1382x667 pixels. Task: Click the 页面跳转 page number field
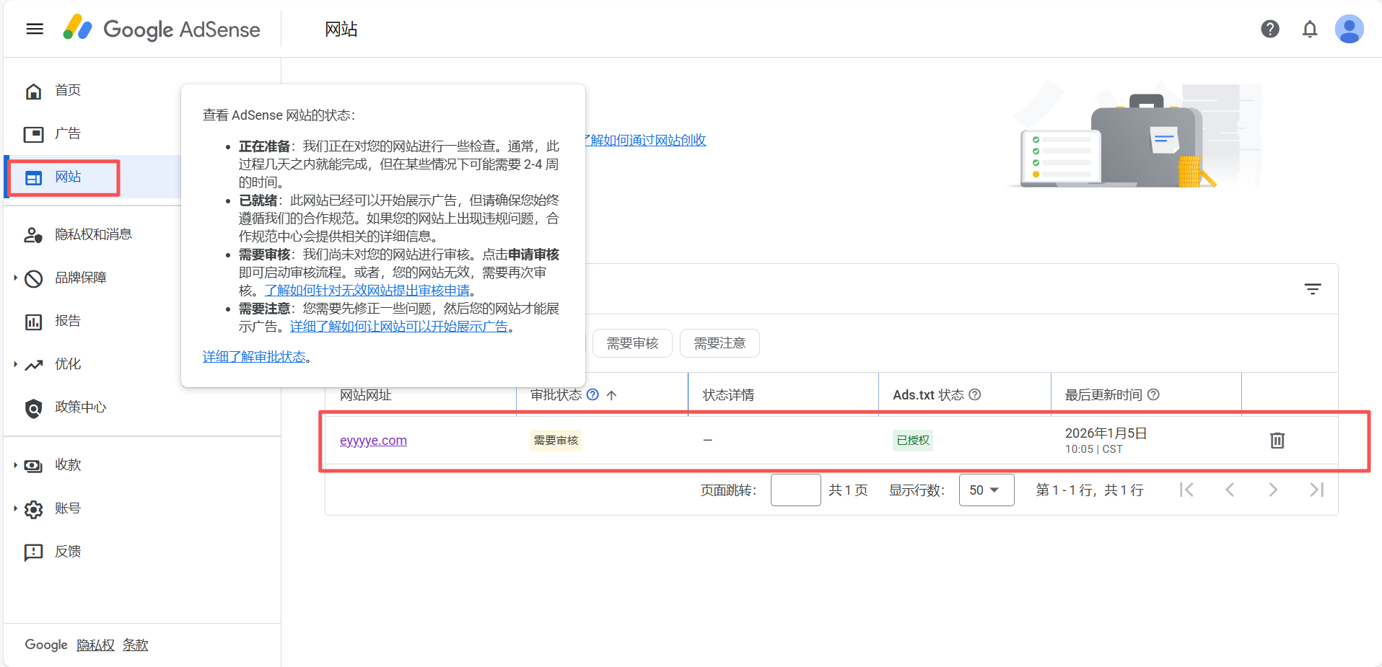(795, 490)
